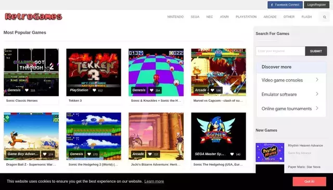Image resolution: width=333 pixels, height=190 pixels.
Task: Open Sonic Classic Heroes thumbnail
Action: tap(31, 72)
